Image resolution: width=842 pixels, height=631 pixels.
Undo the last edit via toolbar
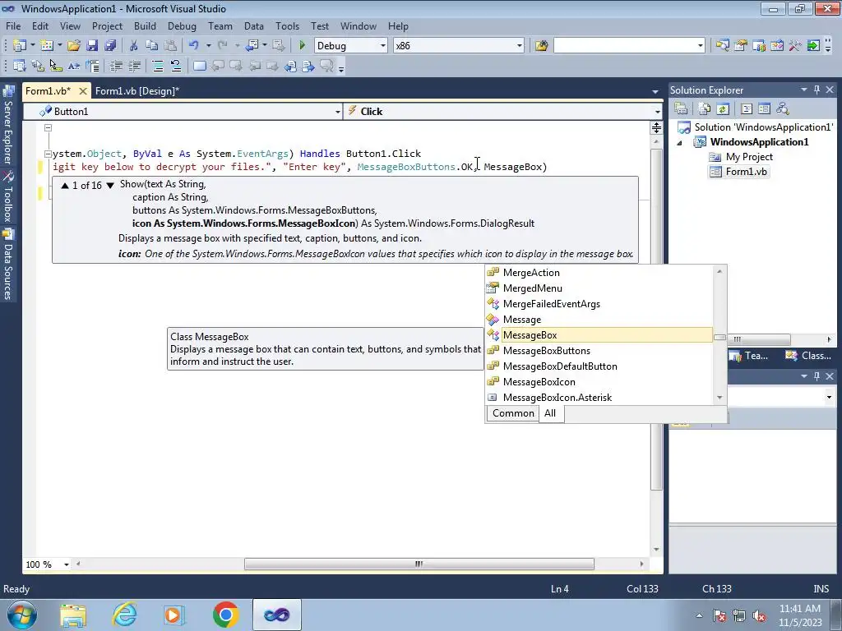194,46
